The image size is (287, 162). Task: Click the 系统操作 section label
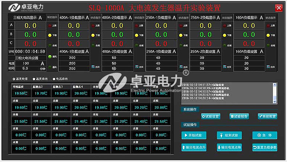(190, 109)
